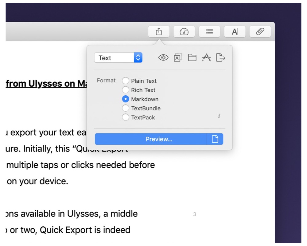The image size is (307, 246).
Task: Select the Plain Text format
Action: [139, 81]
